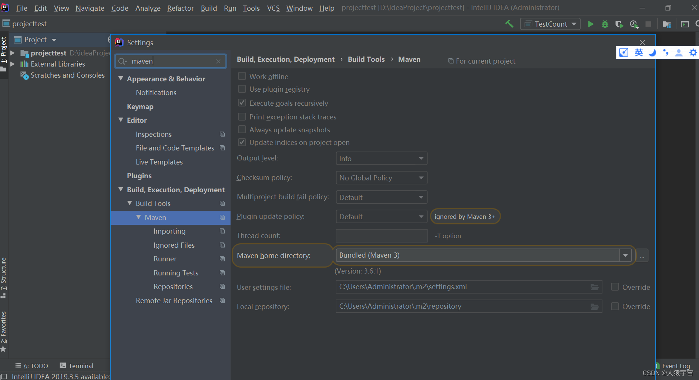
Task: Open the 6: TODO tool window
Action: point(32,366)
